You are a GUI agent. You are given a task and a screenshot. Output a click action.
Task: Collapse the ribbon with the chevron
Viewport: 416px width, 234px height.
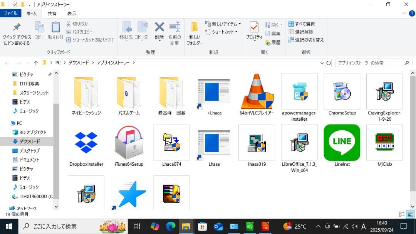[404, 13]
